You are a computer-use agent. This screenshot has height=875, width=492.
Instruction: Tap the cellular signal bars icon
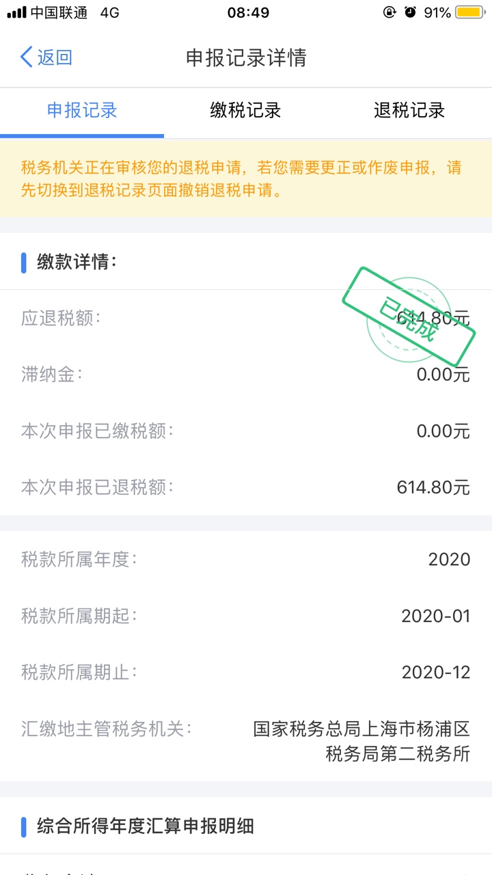16,12
